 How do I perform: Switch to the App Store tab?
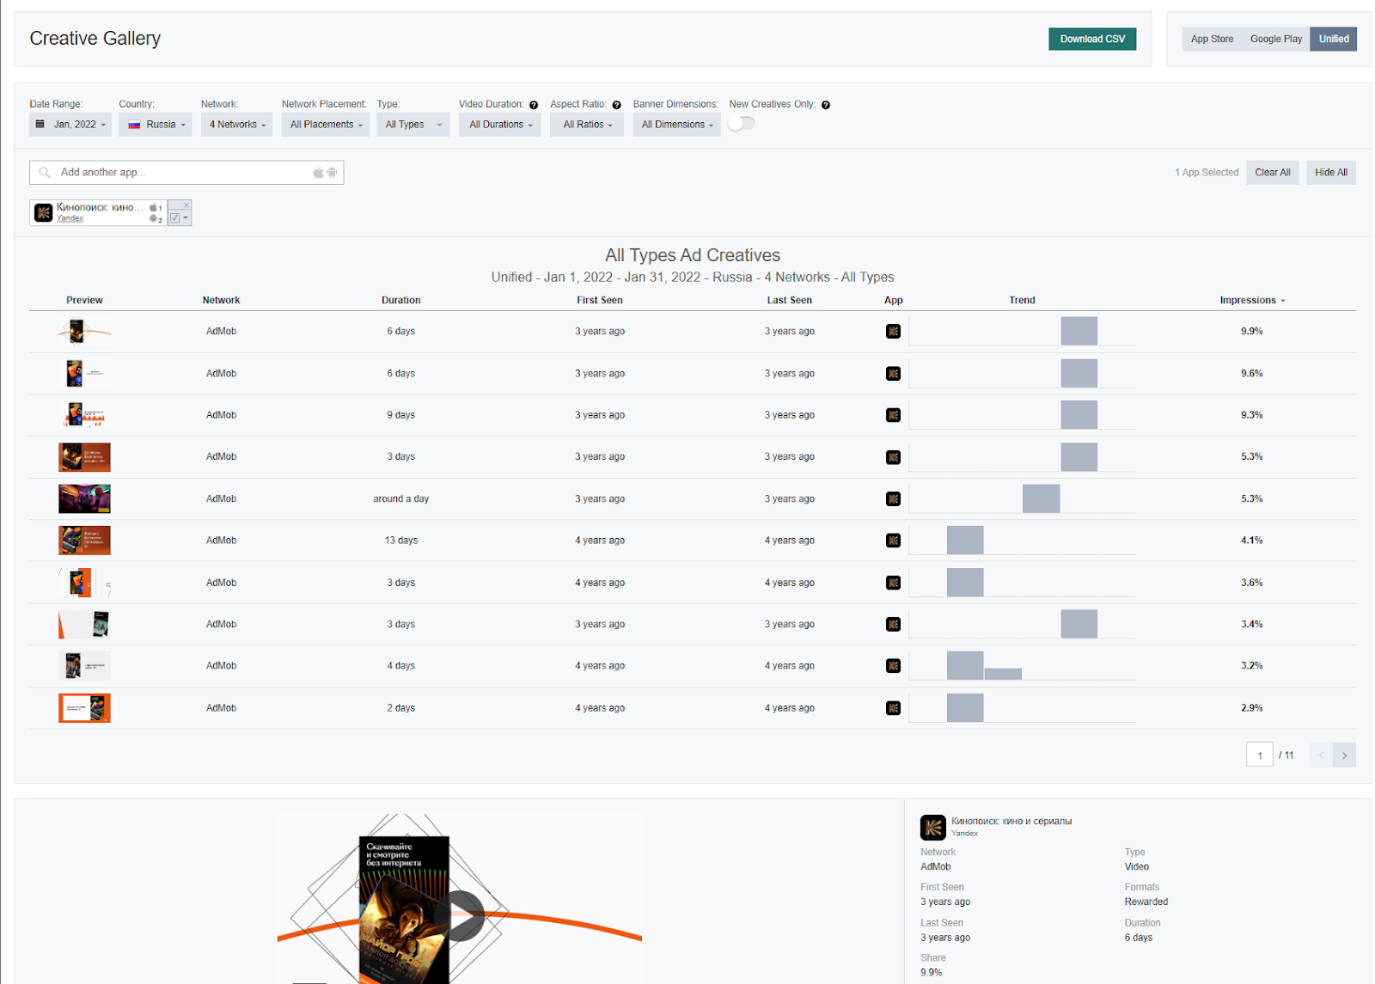tap(1212, 39)
